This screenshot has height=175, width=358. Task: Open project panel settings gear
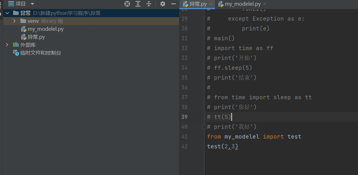(x=162, y=4)
